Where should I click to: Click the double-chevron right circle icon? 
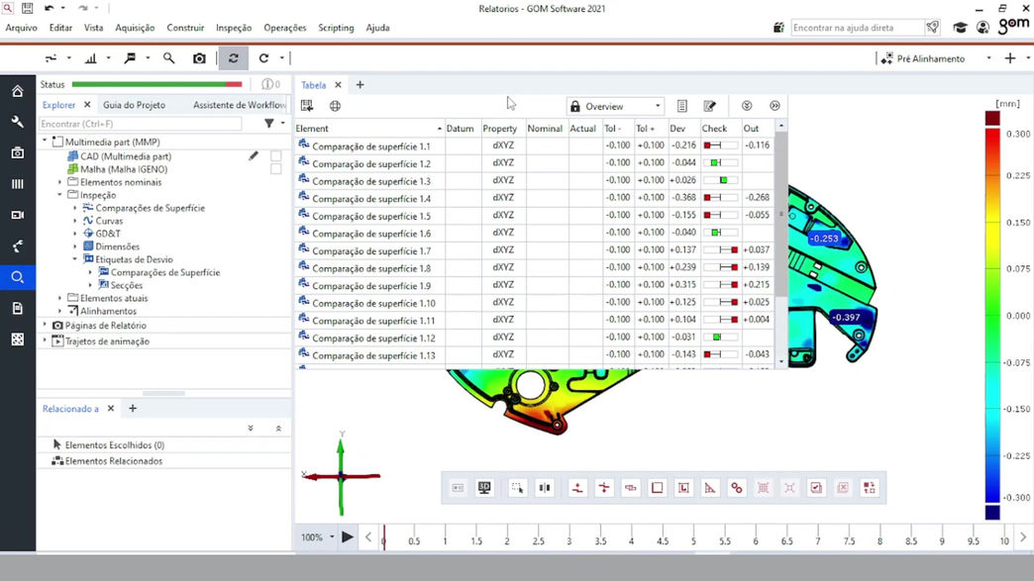click(x=775, y=106)
